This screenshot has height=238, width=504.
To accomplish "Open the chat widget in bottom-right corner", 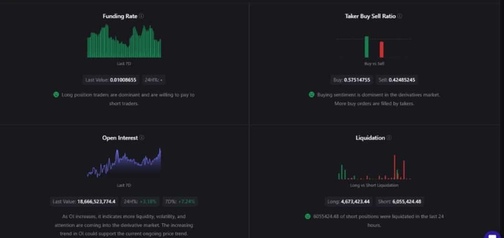I will 493,234.
